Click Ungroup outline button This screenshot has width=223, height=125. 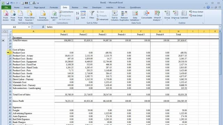coord(175,15)
